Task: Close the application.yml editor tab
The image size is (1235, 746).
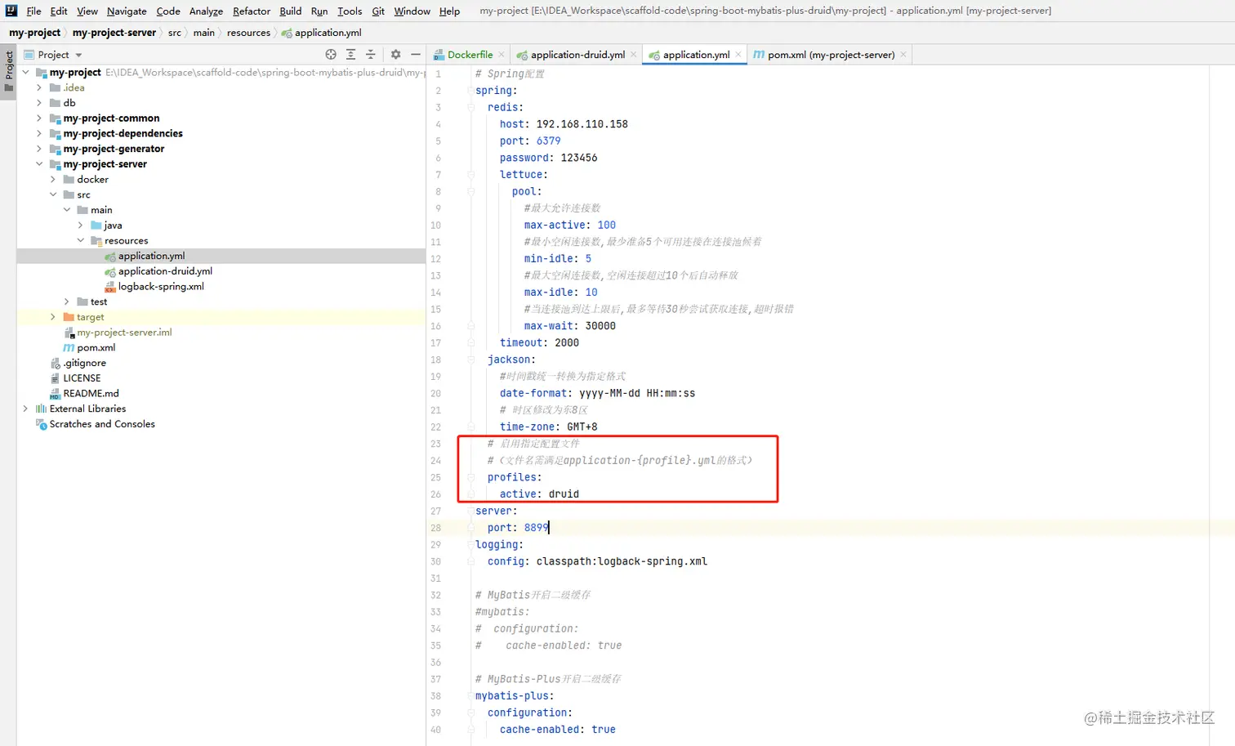Action: point(738,55)
